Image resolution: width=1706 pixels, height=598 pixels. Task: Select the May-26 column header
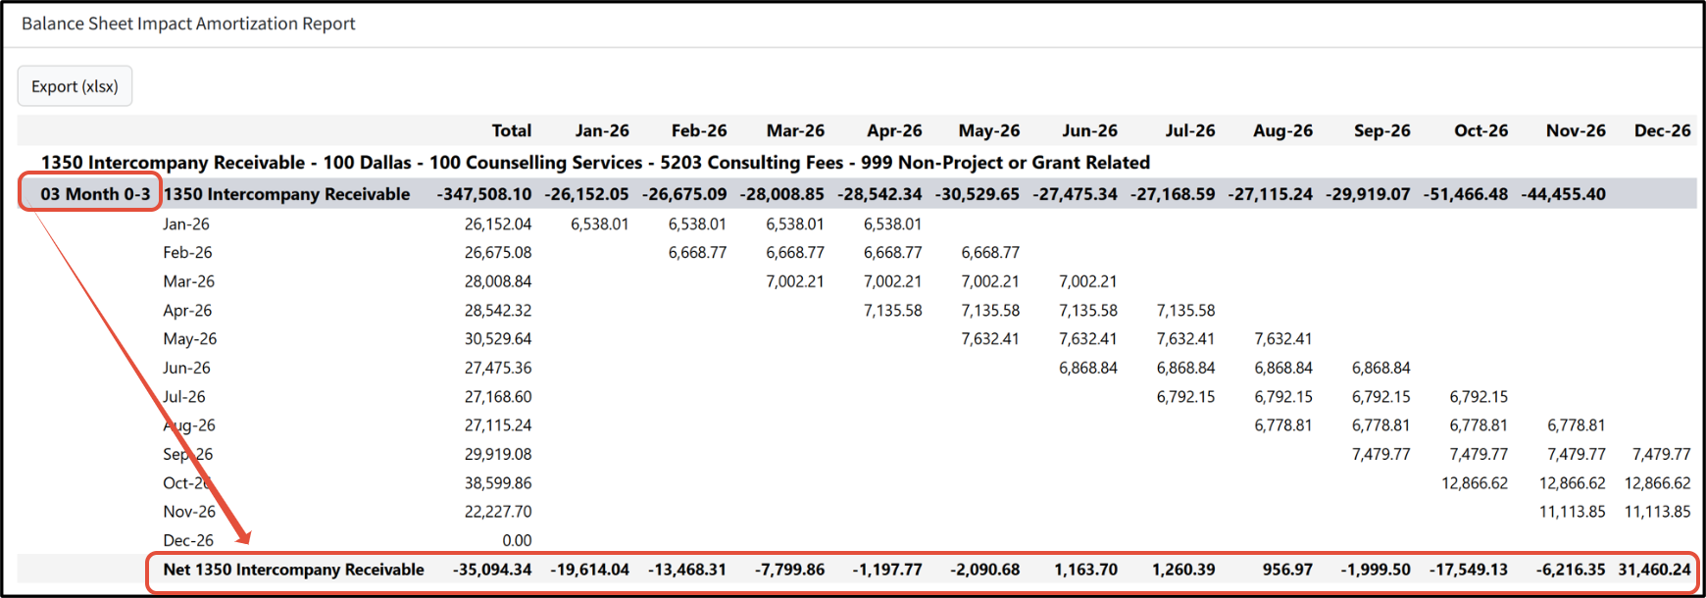pos(989,130)
